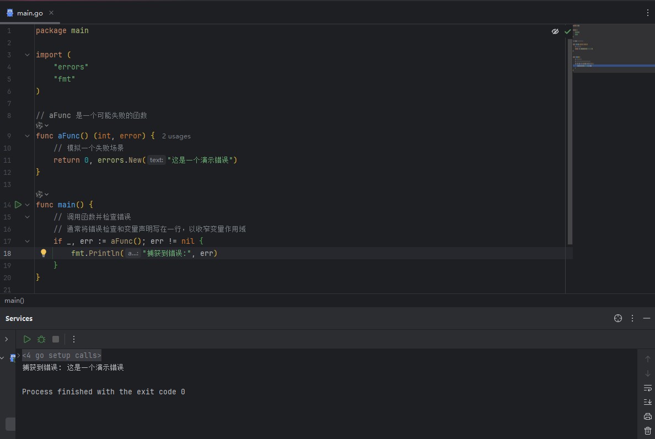655x439 pixels.
Task: Click the Services toolbar green Run icon
Action: [x=27, y=339]
